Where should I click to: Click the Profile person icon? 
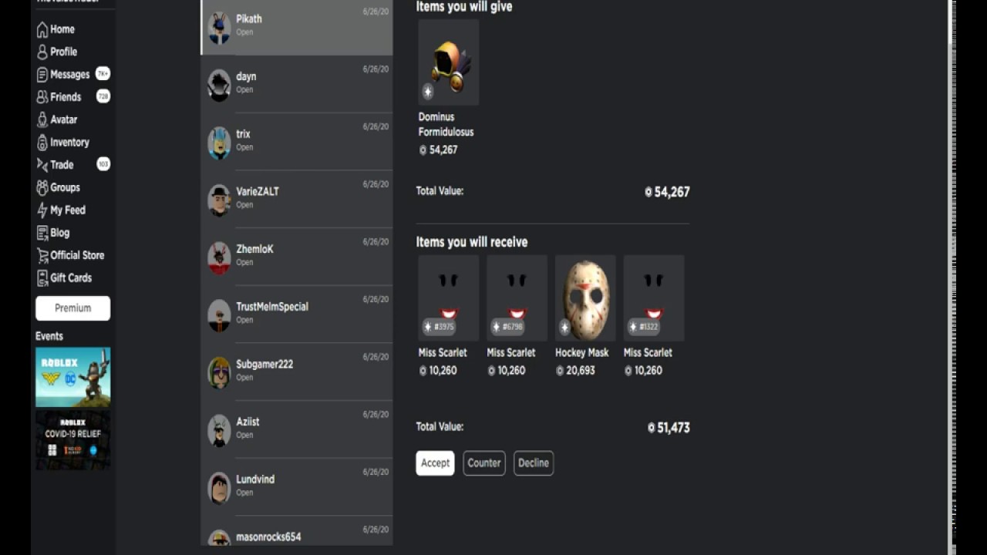pyautogui.click(x=42, y=52)
